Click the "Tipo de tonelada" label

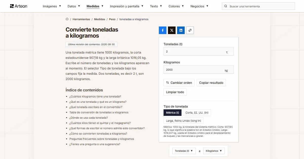pos(176,107)
